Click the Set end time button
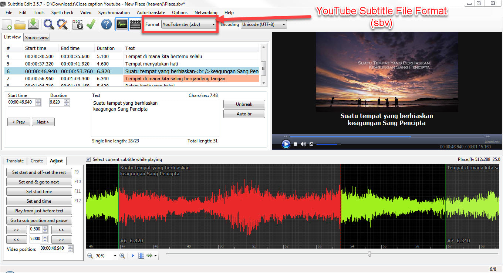The height and width of the screenshot is (273, 503). click(39, 201)
